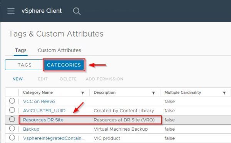Filter the Description column
This screenshot has width=231, height=143.
point(154,93)
